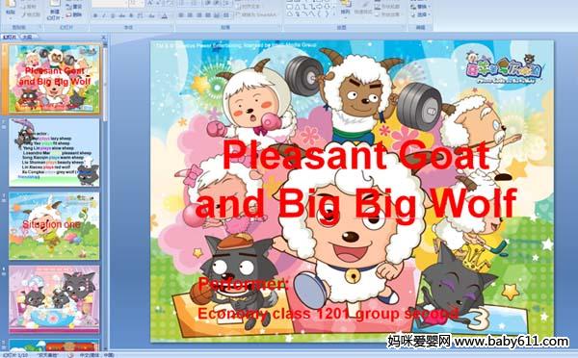Screen dimensions: 578x358
Task: Toggle text Shadow formatting
Action: tap(130, 15)
